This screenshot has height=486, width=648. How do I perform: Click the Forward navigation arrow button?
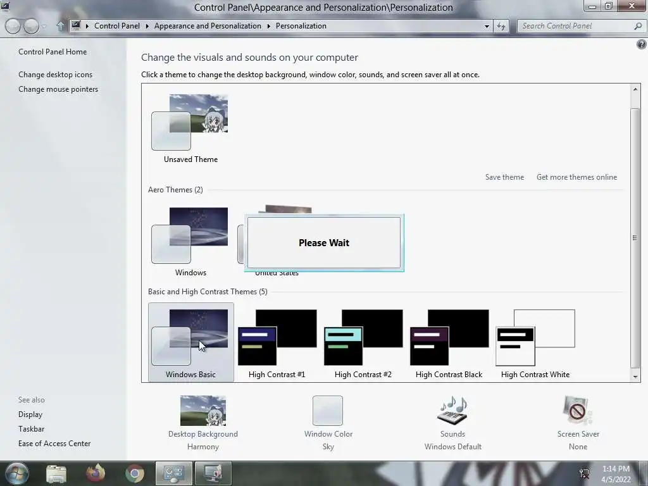pyautogui.click(x=31, y=26)
